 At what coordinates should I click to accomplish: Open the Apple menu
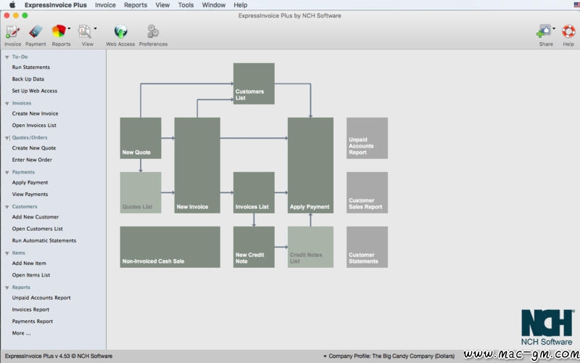12,5
